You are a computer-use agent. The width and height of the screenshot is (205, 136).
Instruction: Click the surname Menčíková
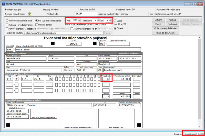26,59
